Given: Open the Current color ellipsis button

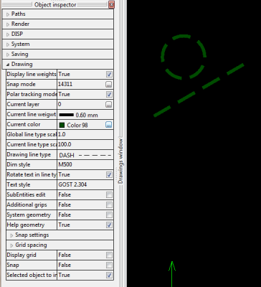Looking at the screenshot, I should pyautogui.click(x=109, y=125).
